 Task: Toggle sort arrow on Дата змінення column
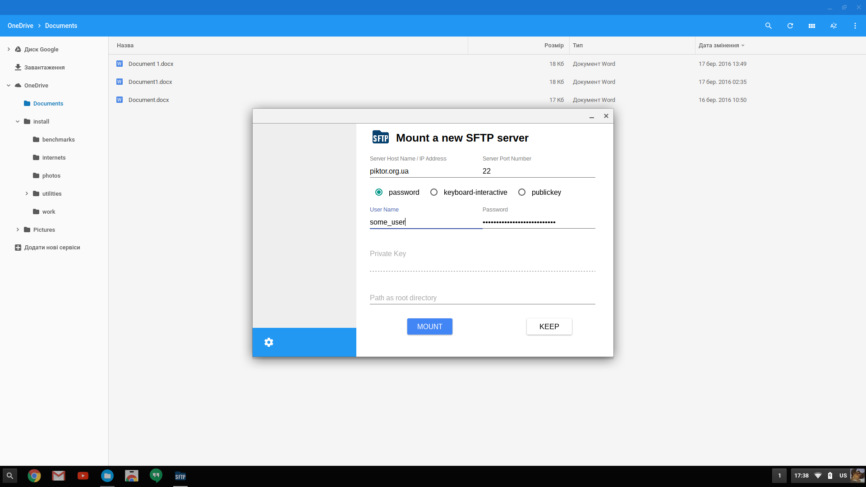click(743, 46)
